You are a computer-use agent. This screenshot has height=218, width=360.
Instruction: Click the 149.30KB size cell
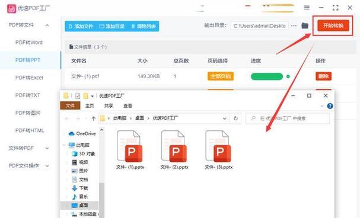(x=148, y=76)
